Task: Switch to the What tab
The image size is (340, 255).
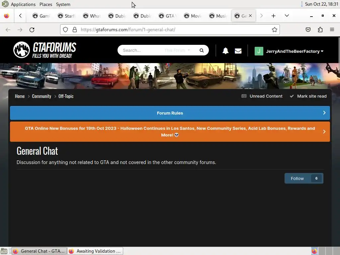Action: pos(92,16)
